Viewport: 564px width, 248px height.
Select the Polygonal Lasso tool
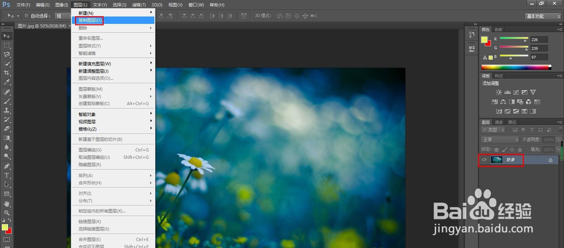tap(7, 54)
